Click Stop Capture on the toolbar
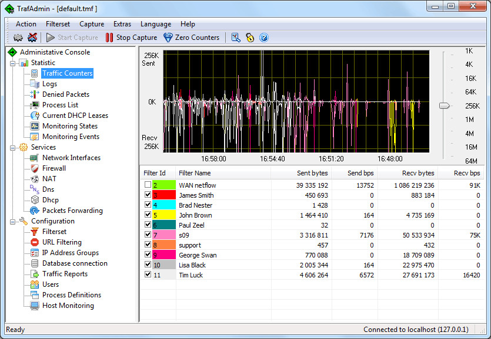 [x=131, y=37]
